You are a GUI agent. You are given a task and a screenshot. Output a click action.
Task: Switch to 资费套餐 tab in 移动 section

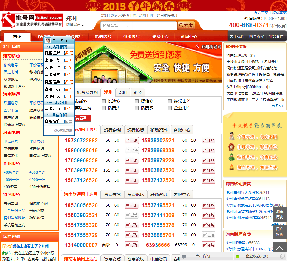pyautogui.click(x=113, y=130)
